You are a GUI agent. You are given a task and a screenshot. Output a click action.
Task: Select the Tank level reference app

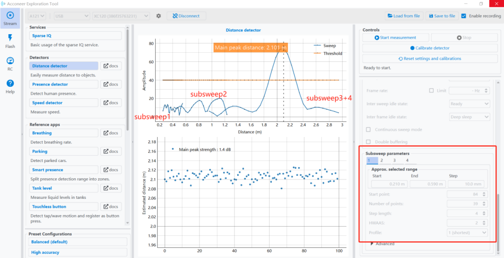pyautogui.click(x=63, y=188)
